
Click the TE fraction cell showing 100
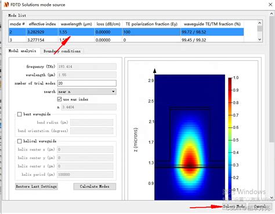tap(151, 32)
